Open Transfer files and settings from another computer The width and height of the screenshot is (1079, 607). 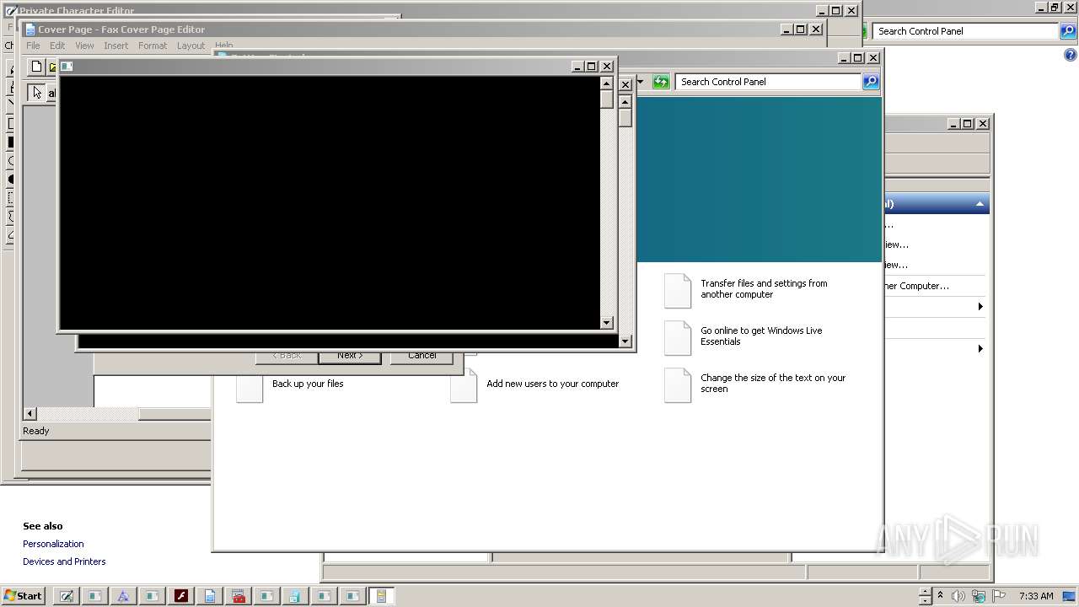[764, 289]
